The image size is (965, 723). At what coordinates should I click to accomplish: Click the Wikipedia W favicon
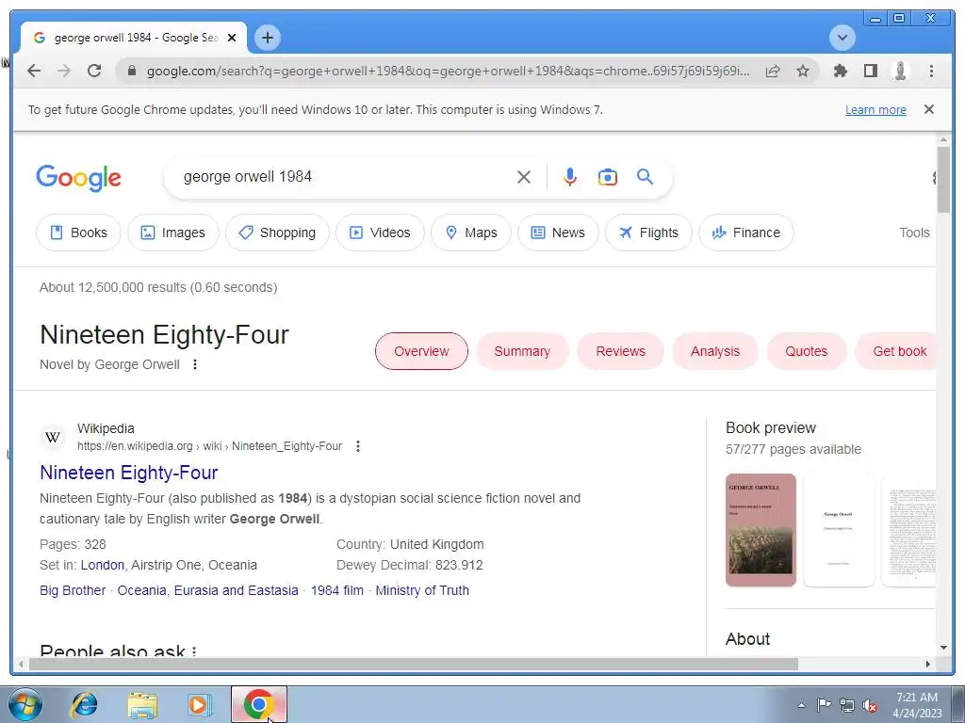click(x=53, y=437)
